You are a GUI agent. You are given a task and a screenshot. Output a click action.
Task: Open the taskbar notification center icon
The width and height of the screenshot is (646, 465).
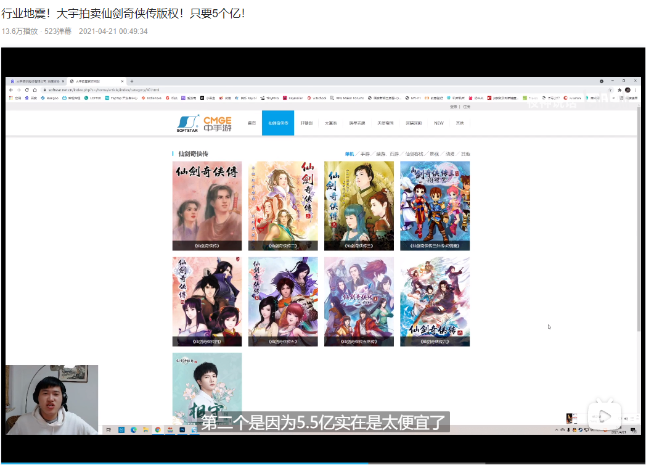[x=633, y=430]
